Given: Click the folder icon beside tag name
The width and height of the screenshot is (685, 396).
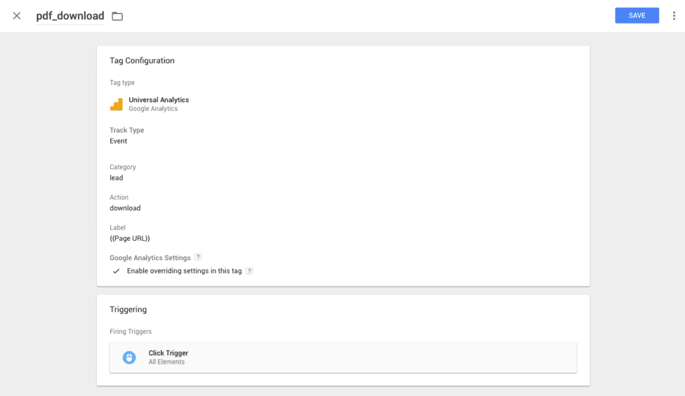Looking at the screenshot, I should pyautogui.click(x=117, y=16).
